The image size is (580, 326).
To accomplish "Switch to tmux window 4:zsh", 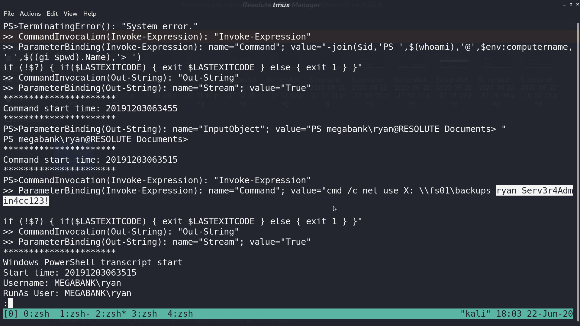I will (x=180, y=314).
